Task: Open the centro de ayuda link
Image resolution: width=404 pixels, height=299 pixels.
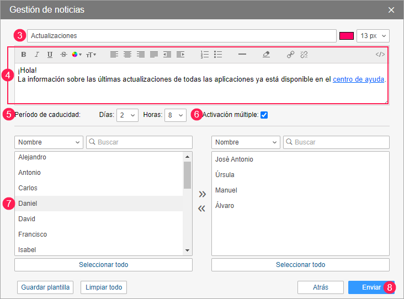Action: [359, 79]
